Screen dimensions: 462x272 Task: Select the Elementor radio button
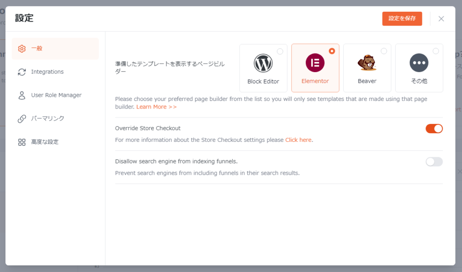pyautogui.click(x=332, y=51)
